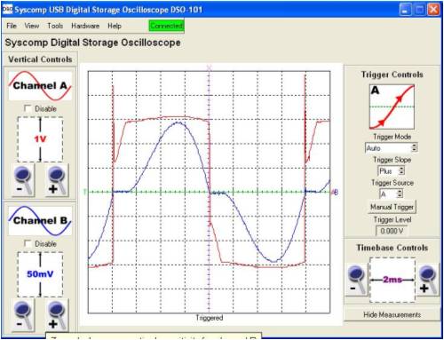The image size is (444, 340).
Task: Open the Hardware menu
Action: point(85,26)
